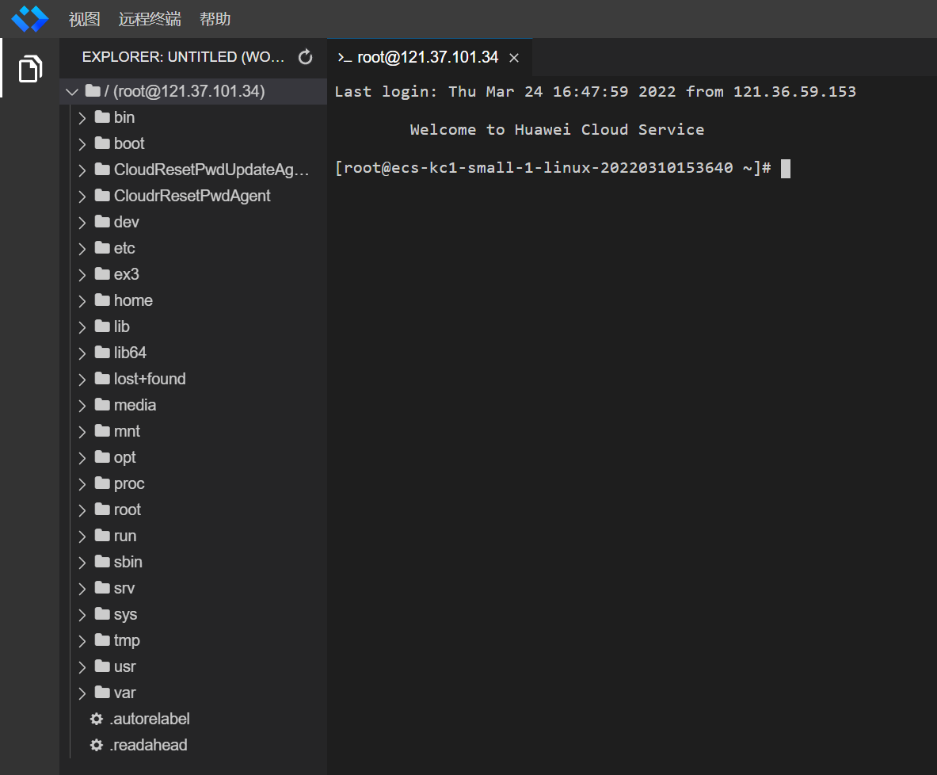
Task: Close the root@121.37.101.34 terminal tab
Action: coord(514,57)
